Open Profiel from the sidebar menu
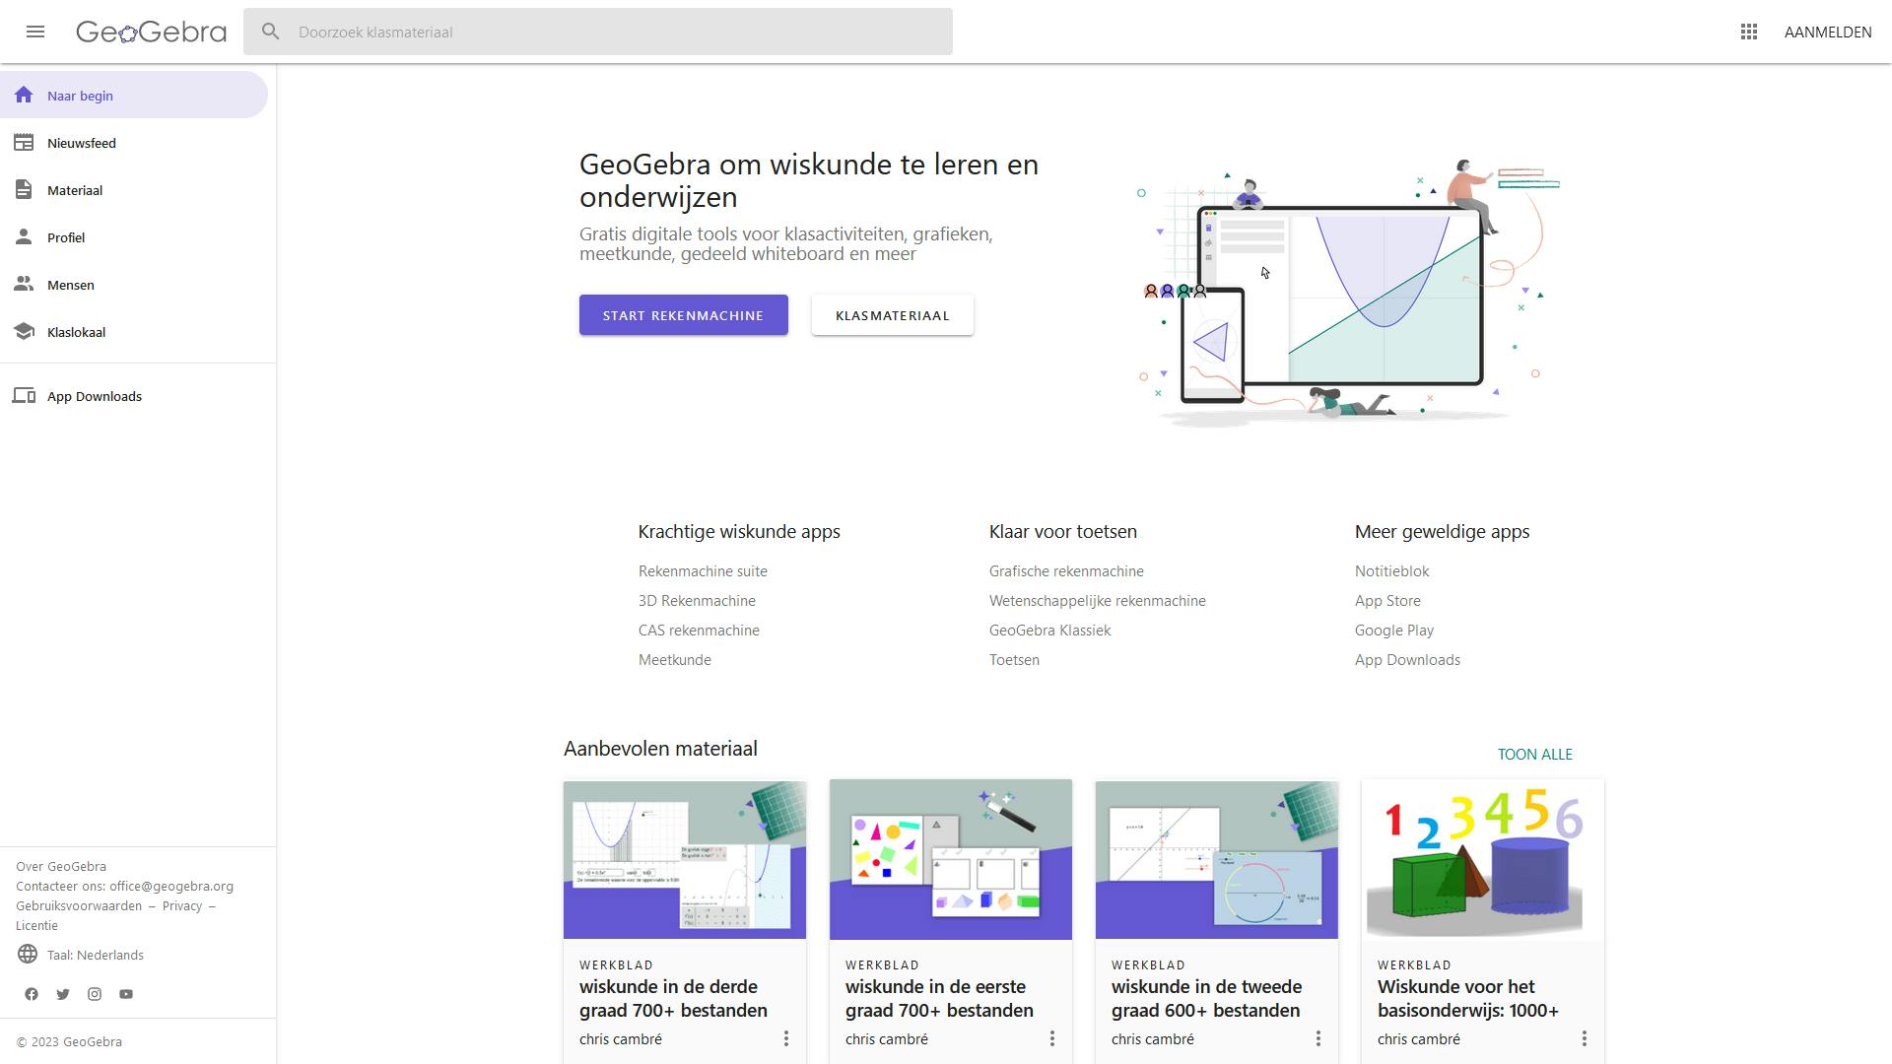The width and height of the screenshot is (1892, 1064). click(66, 237)
